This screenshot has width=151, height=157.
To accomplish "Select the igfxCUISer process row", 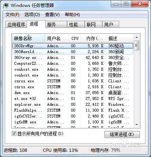I will pyautogui.click(x=73, y=116).
